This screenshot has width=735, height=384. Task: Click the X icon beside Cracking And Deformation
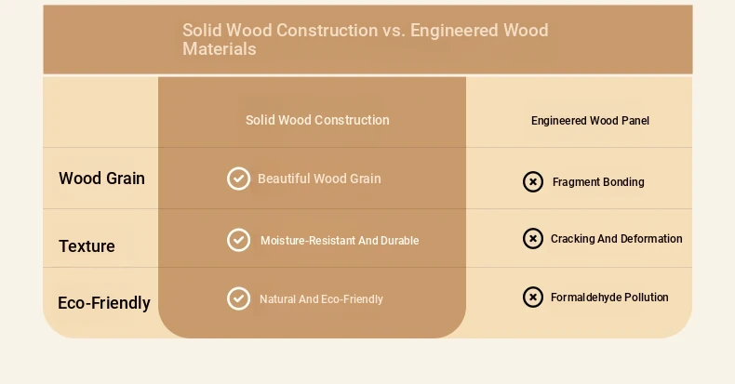(533, 238)
